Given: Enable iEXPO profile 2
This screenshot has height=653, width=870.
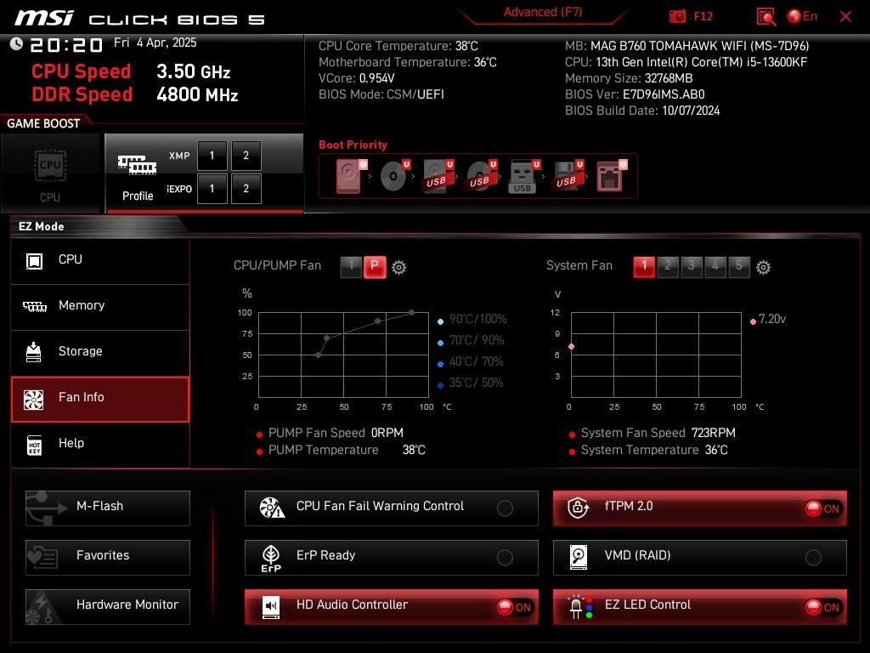Looking at the screenshot, I should 246,189.
